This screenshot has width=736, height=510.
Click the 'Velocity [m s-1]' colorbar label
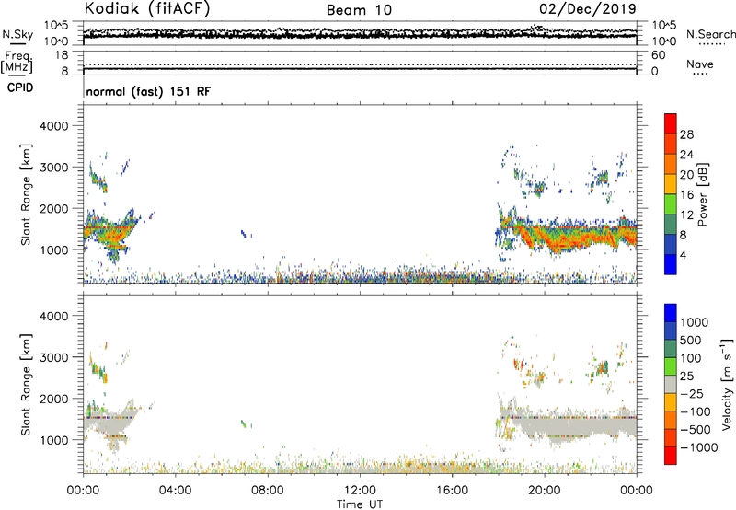(x=727, y=384)
